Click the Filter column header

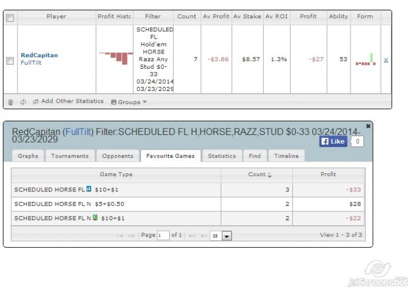[153, 16]
